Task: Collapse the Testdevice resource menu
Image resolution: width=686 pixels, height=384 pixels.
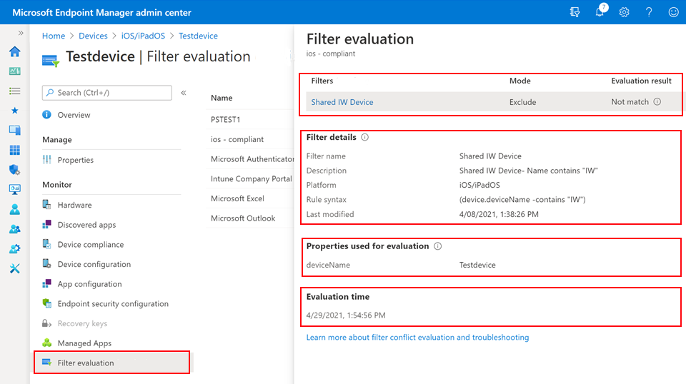Action: pos(184,93)
